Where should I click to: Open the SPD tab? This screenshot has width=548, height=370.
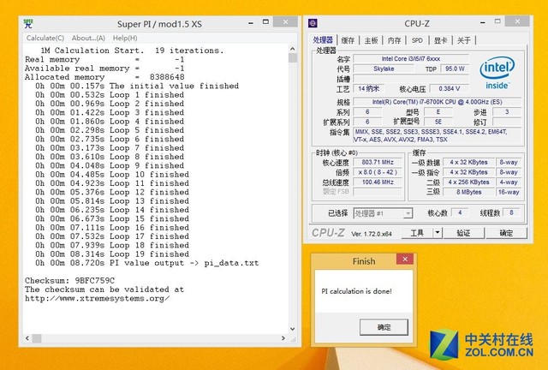(417, 40)
